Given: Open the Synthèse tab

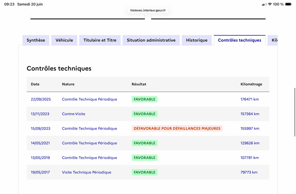Looking at the screenshot, I should (x=36, y=40).
